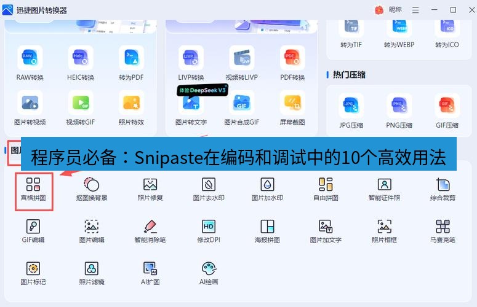
Task: Start the 屏幕截图 screenshot tool
Action: (292, 108)
